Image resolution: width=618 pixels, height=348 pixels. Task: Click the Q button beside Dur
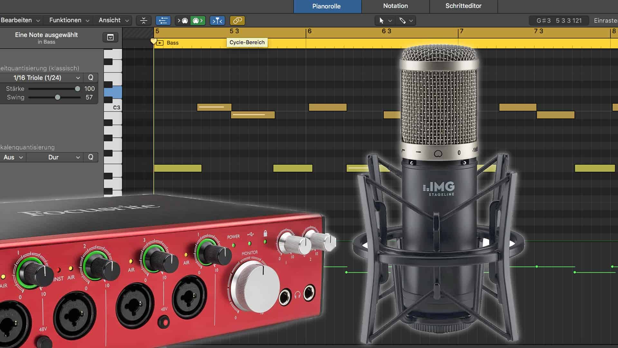(x=90, y=157)
